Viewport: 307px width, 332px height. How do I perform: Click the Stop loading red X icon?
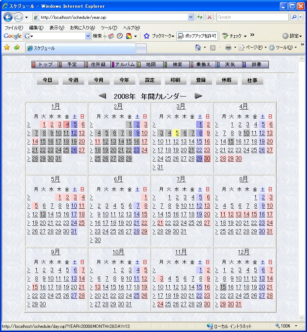pyautogui.click(x=209, y=17)
